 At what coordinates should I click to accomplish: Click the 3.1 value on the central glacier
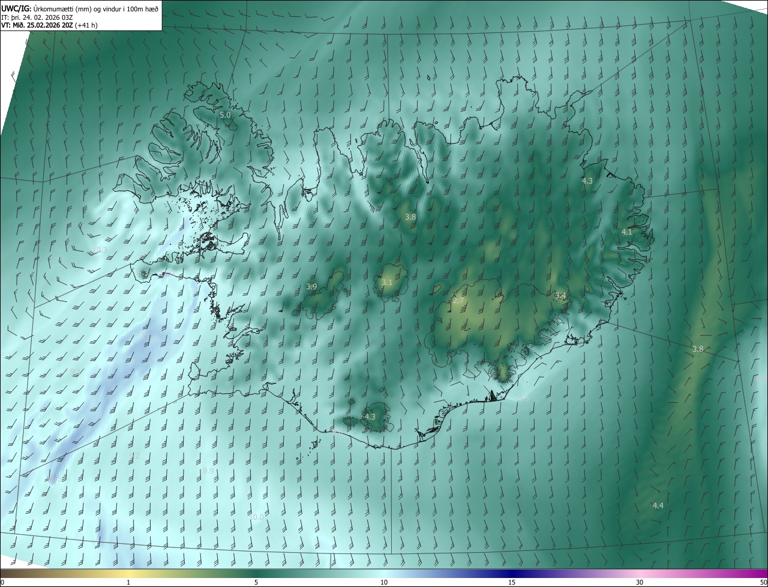387,282
